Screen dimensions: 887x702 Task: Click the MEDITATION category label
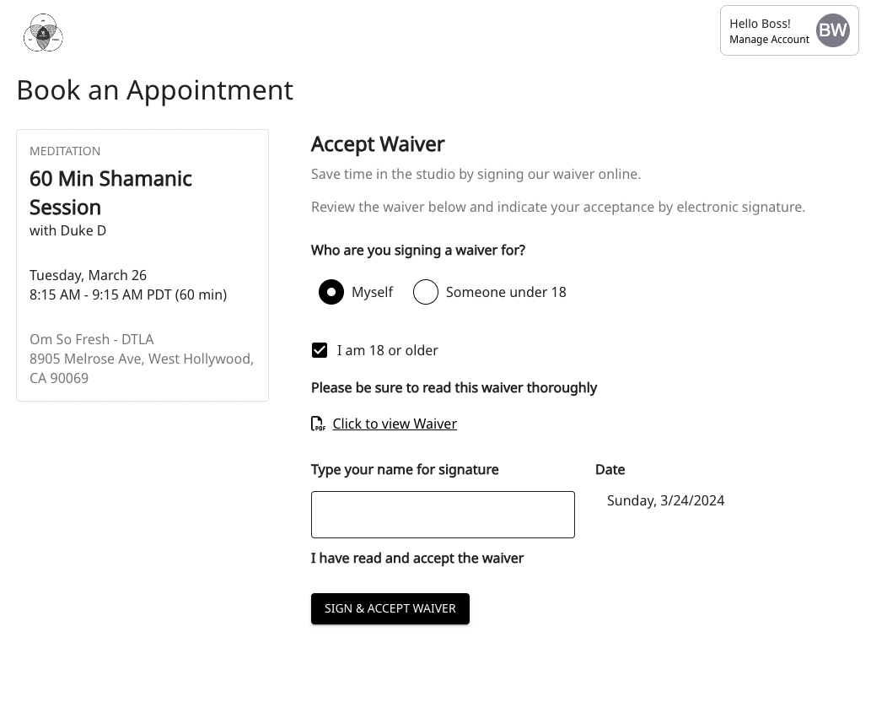(65, 151)
